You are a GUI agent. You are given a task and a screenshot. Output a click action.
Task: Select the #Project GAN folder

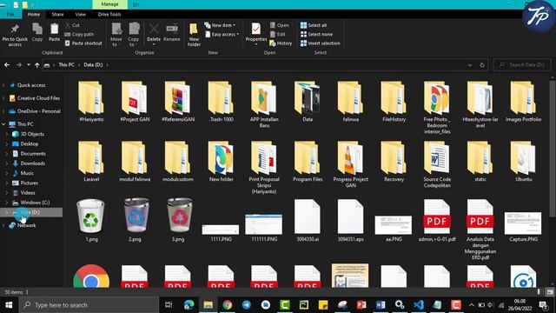pyautogui.click(x=135, y=103)
